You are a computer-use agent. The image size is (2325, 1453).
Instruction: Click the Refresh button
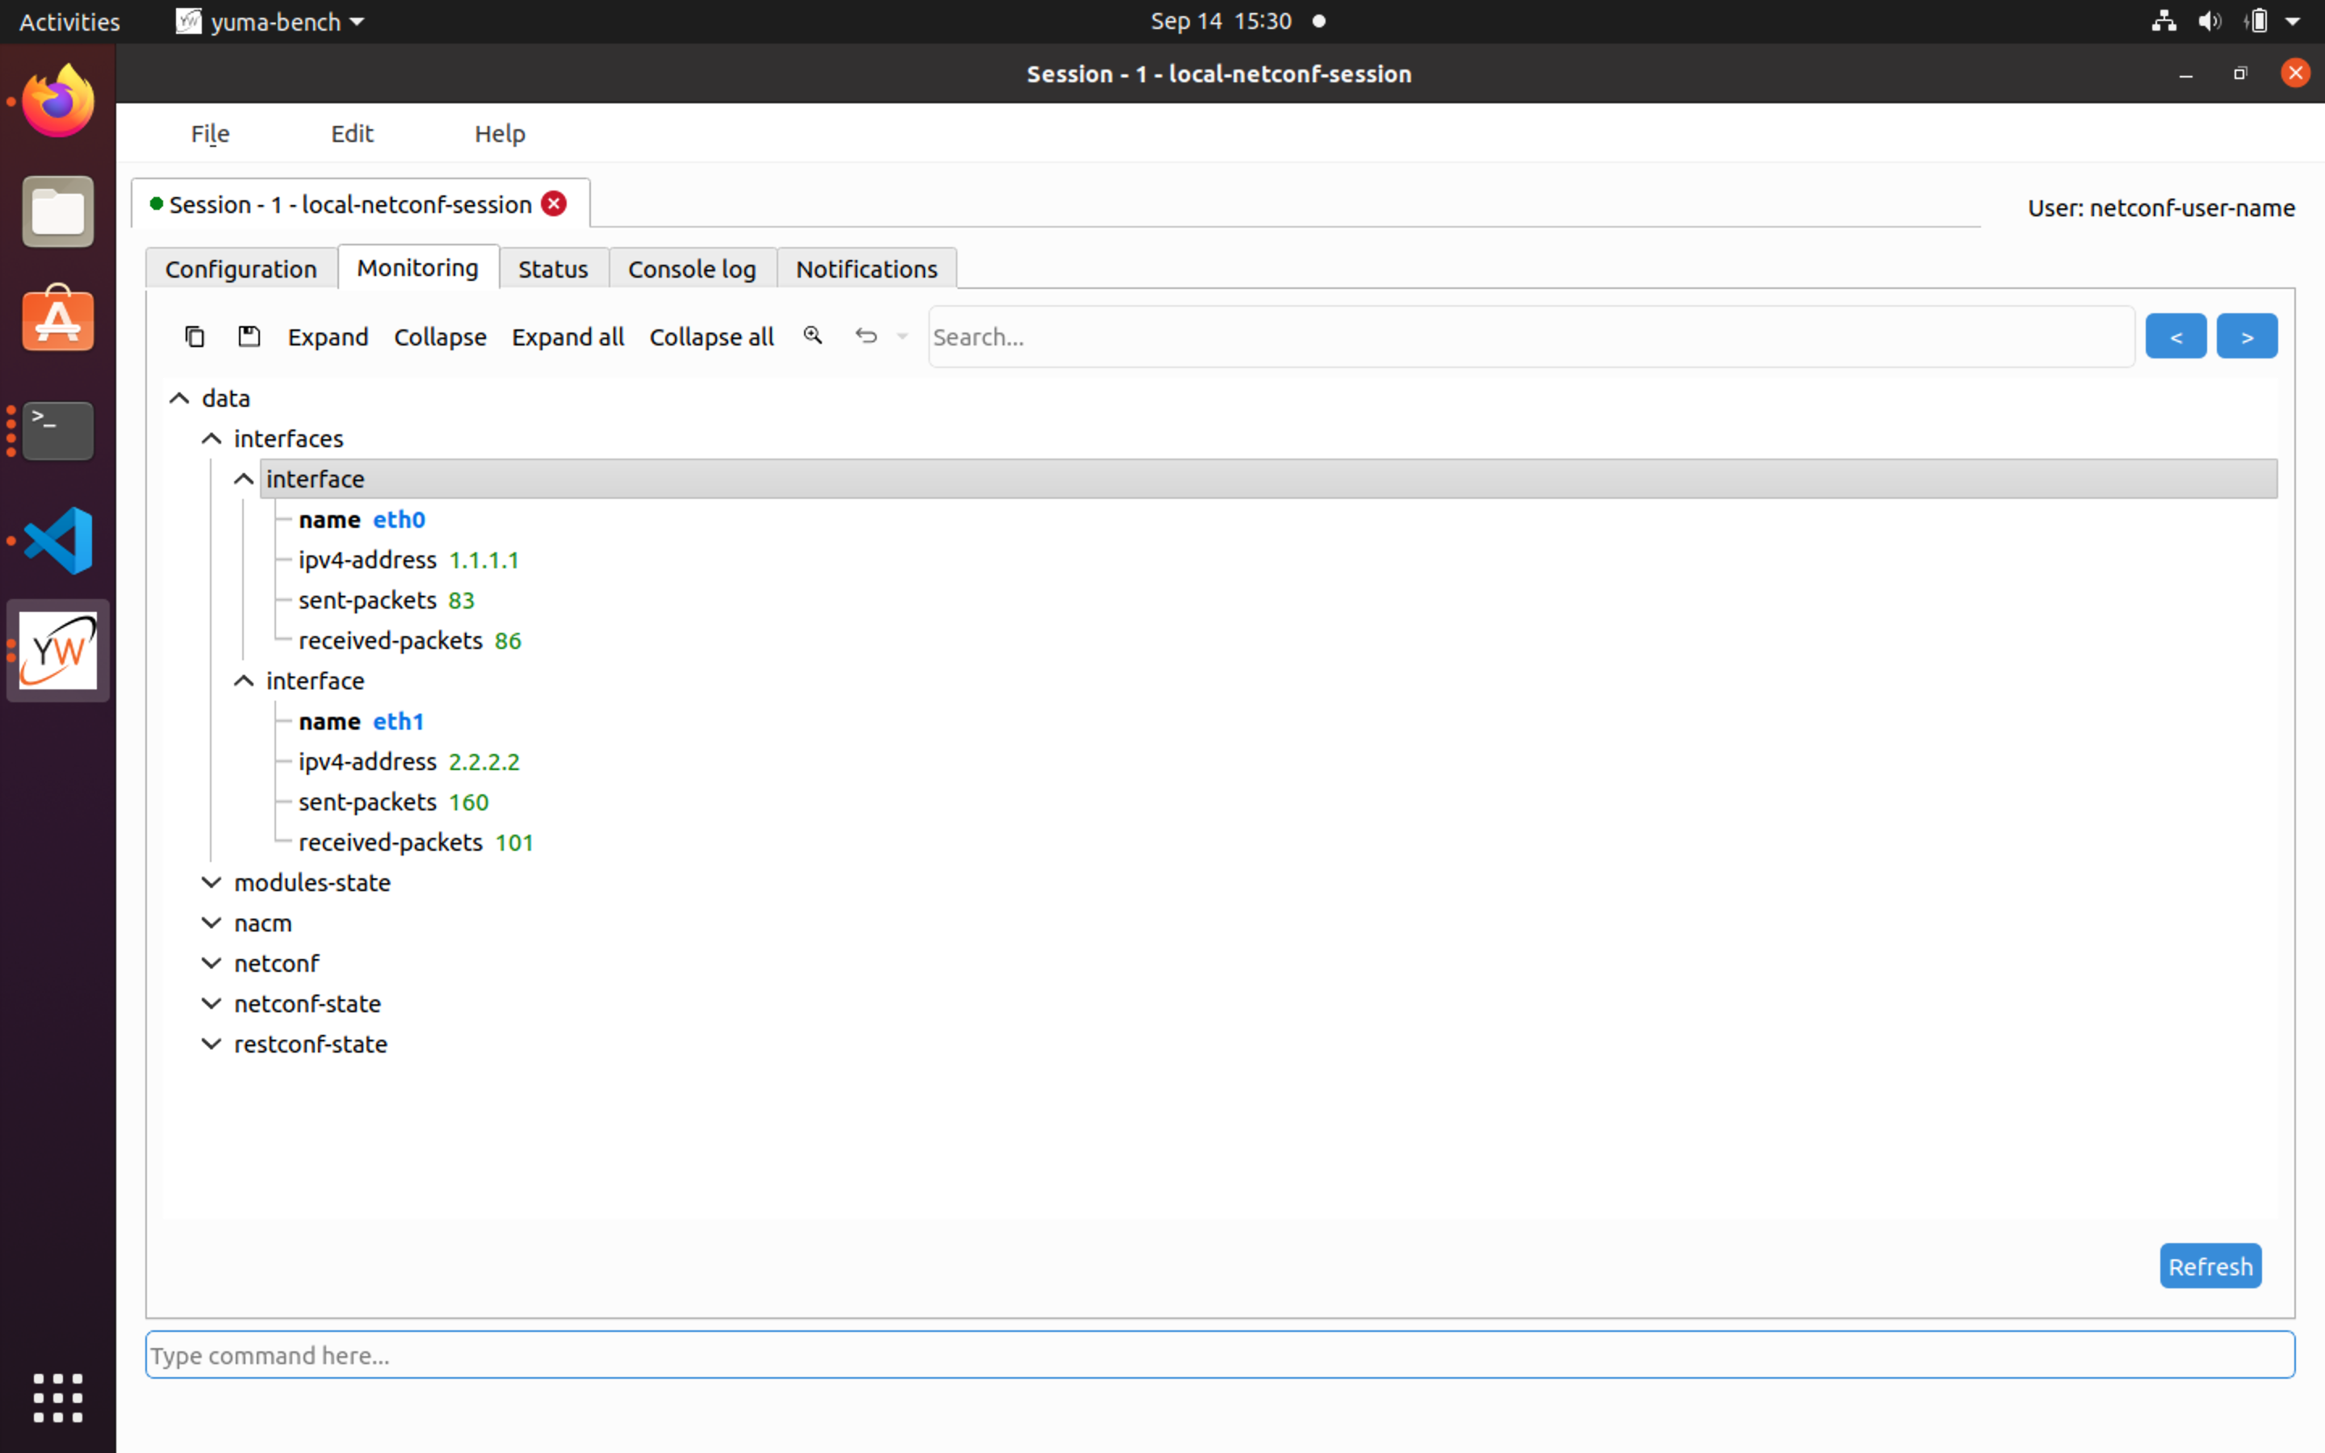tap(2209, 1266)
